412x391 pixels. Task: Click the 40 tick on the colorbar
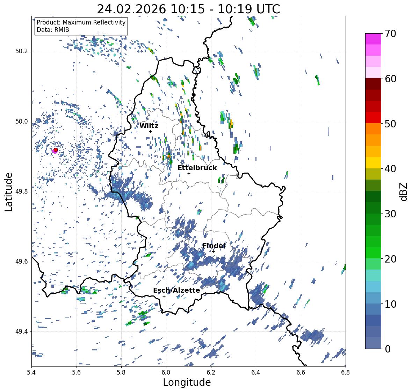coord(390,169)
